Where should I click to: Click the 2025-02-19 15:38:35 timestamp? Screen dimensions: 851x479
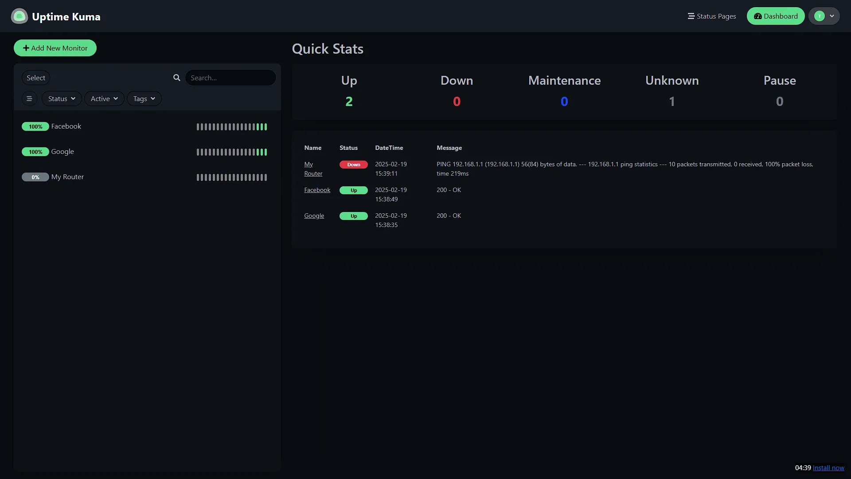pyautogui.click(x=391, y=220)
